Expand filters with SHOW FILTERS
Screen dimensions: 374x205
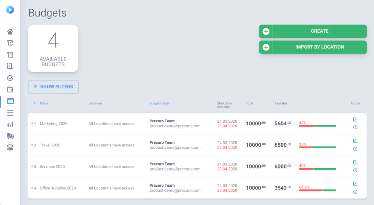(53, 87)
